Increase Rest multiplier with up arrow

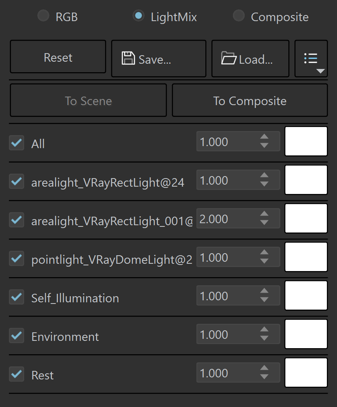coord(264,368)
